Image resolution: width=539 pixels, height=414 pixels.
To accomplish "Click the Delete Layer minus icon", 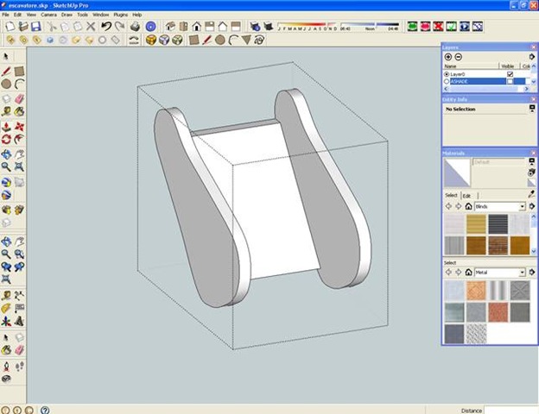I will (x=458, y=56).
